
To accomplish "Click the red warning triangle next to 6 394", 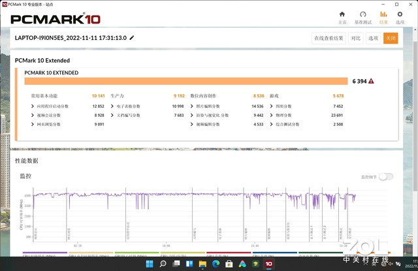I will click(371, 81).
